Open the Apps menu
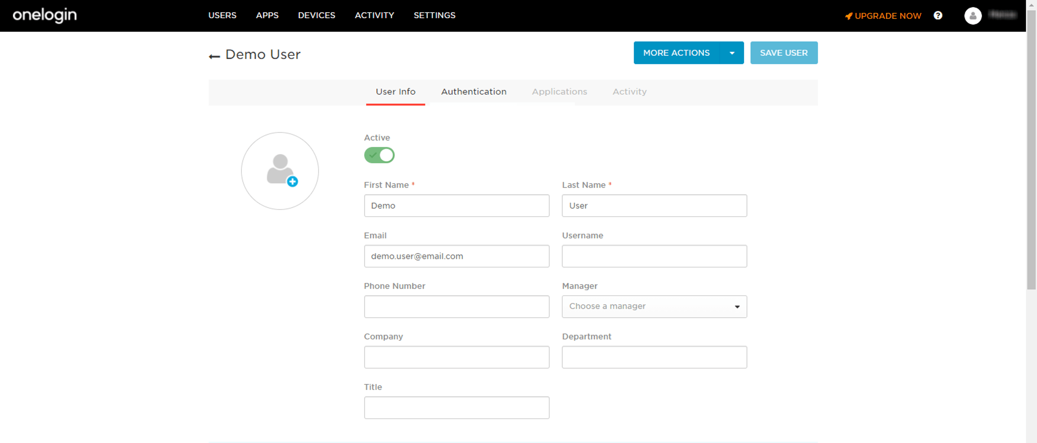The width and height of the screenshot is (1037, 443). click(267, 15)
